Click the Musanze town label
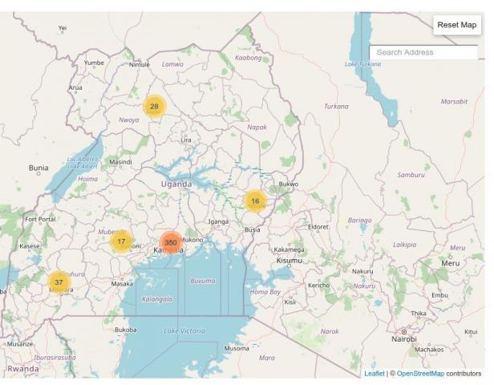 tap(20, 344)
